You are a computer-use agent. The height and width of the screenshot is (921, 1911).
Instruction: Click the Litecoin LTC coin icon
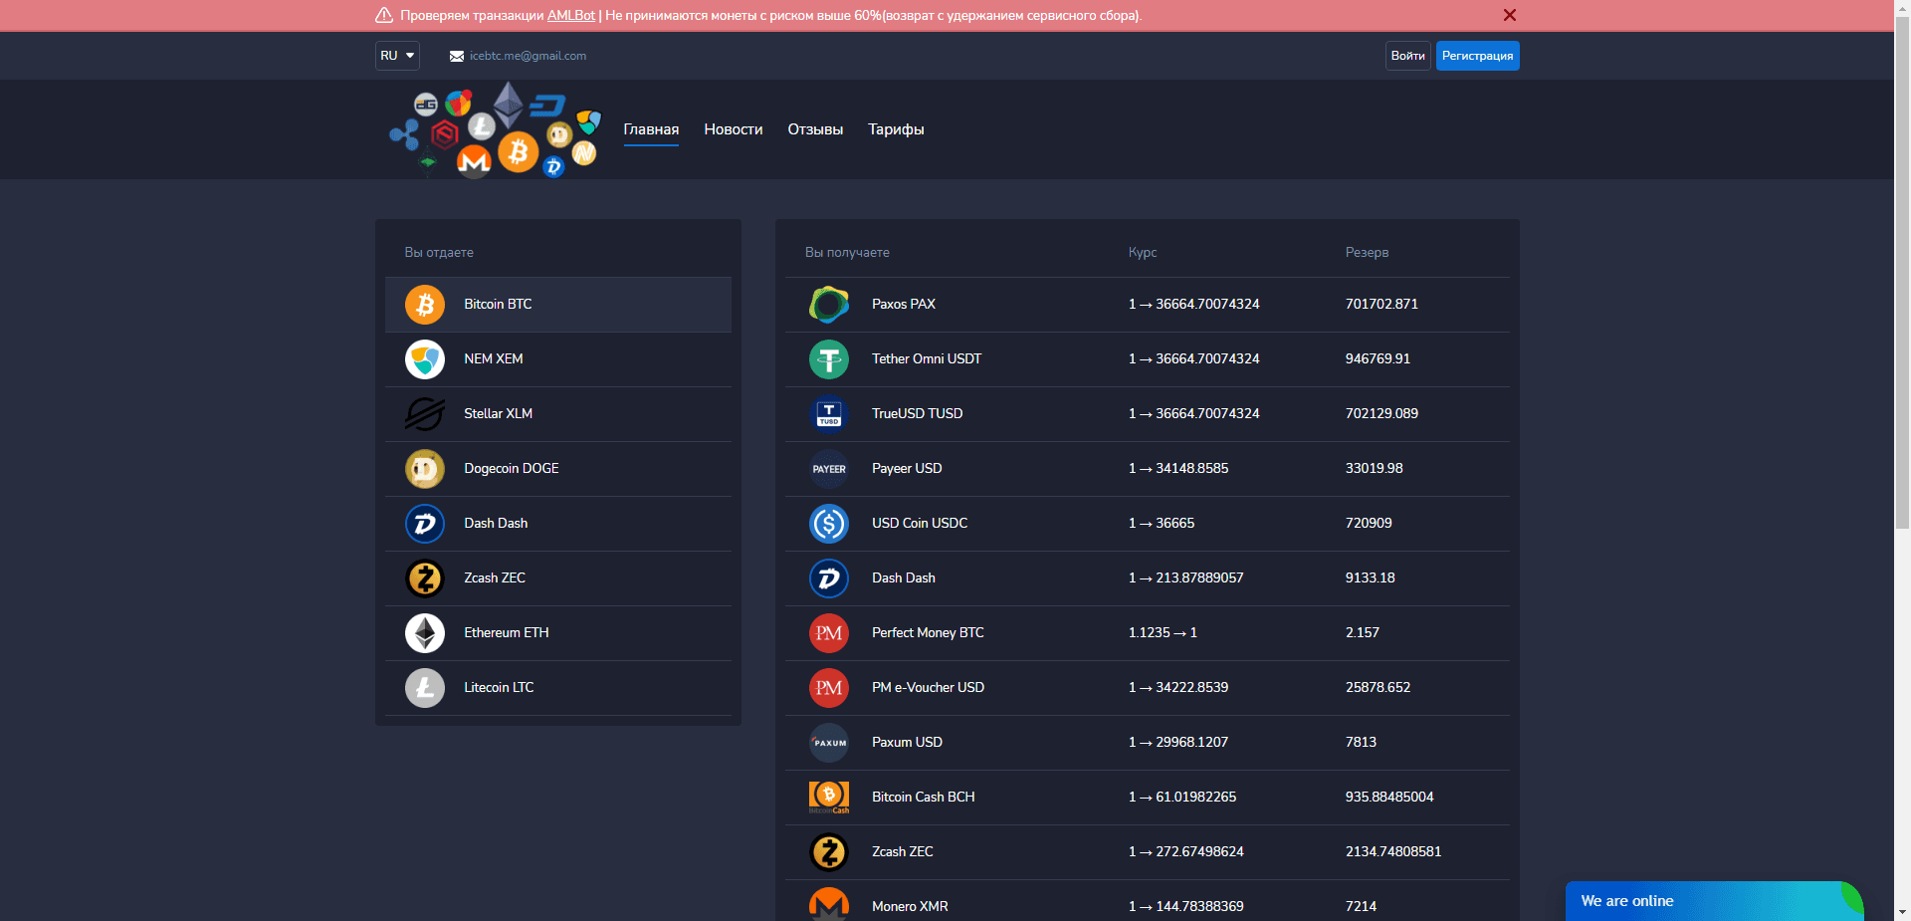(425, 687)
